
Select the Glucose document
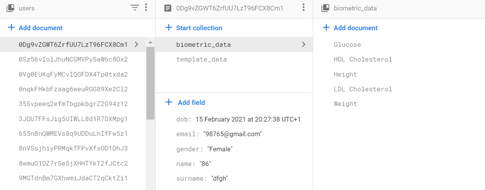(347, 45)
